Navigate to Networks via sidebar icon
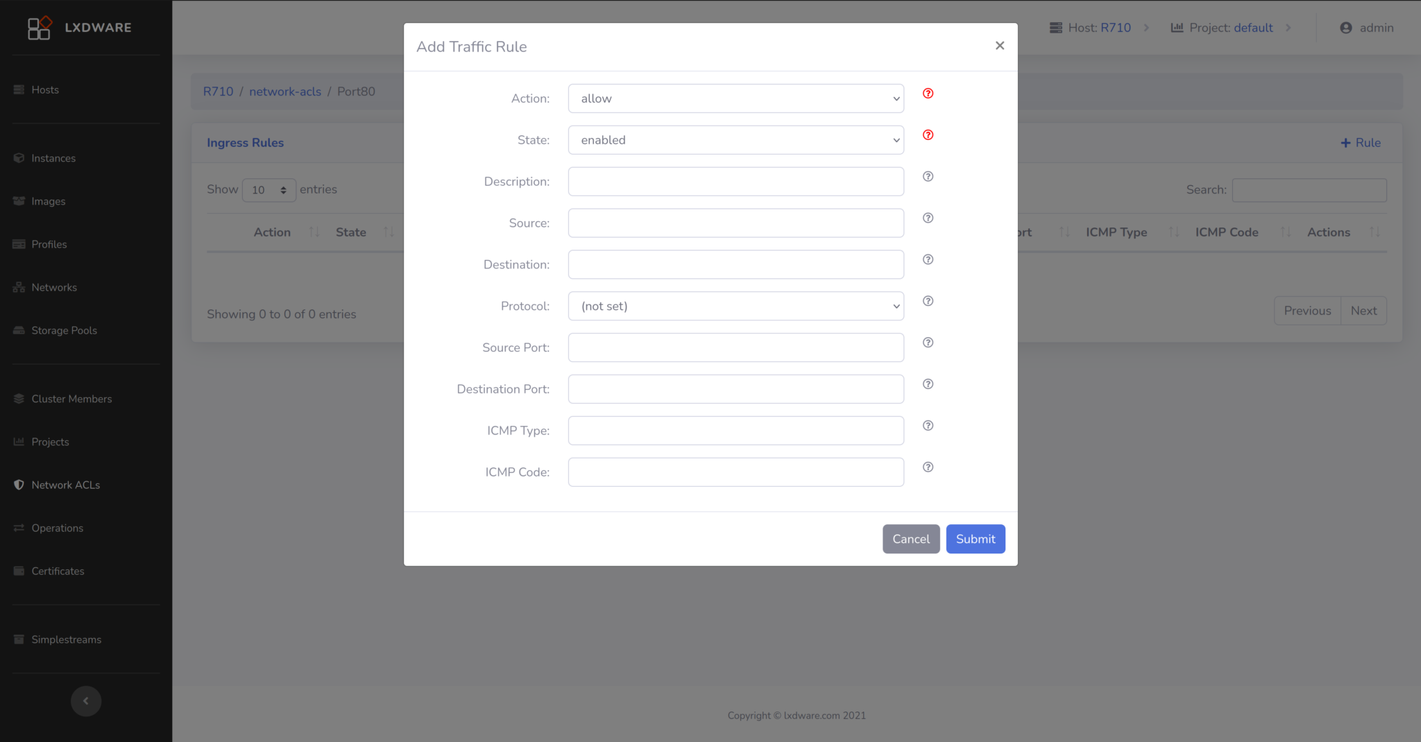 tap(53, 287)
